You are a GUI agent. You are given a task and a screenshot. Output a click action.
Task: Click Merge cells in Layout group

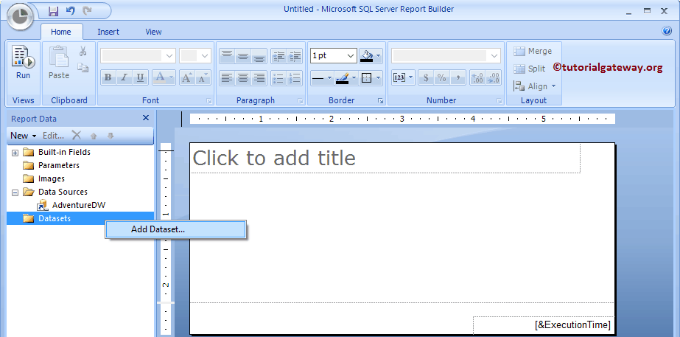pyautogui.click(x=533, y=51)
